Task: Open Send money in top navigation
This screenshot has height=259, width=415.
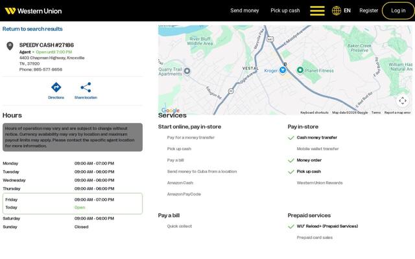Action: coord(244,10)
